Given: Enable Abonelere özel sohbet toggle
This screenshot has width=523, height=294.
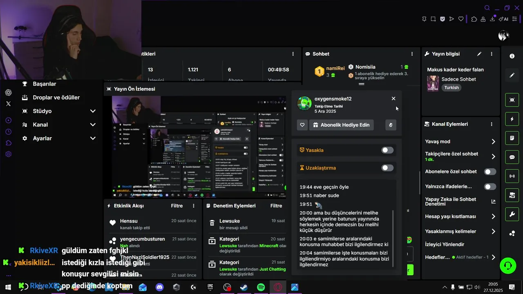Looking at the screenshot, I should click(x=490, y=172).
